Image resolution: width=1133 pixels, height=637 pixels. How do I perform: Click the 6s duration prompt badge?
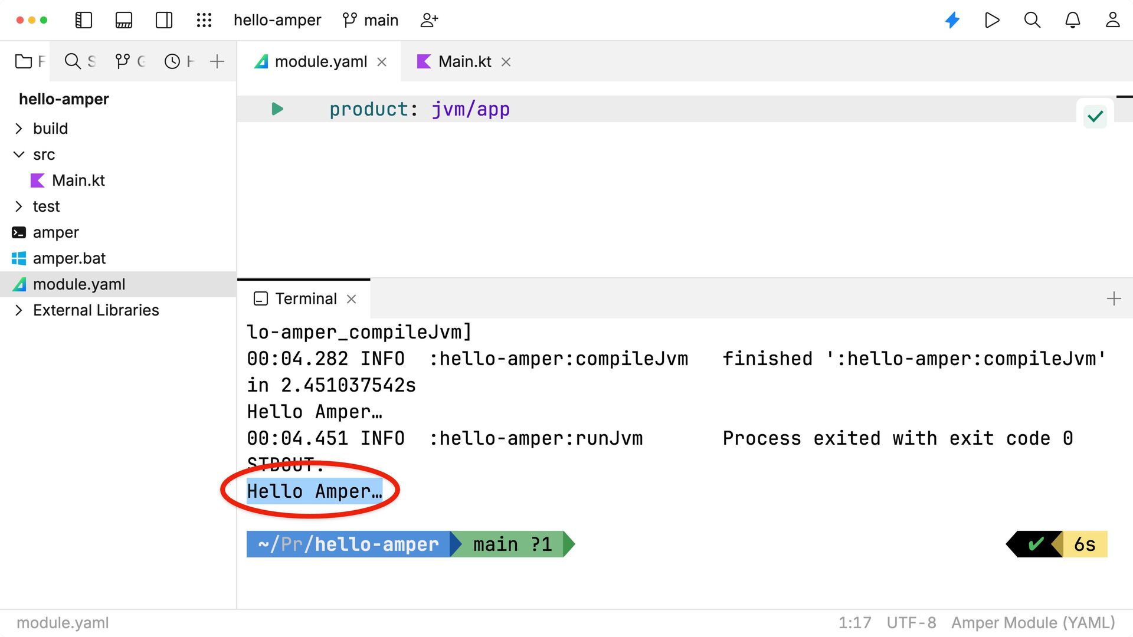coord(1085,544)
